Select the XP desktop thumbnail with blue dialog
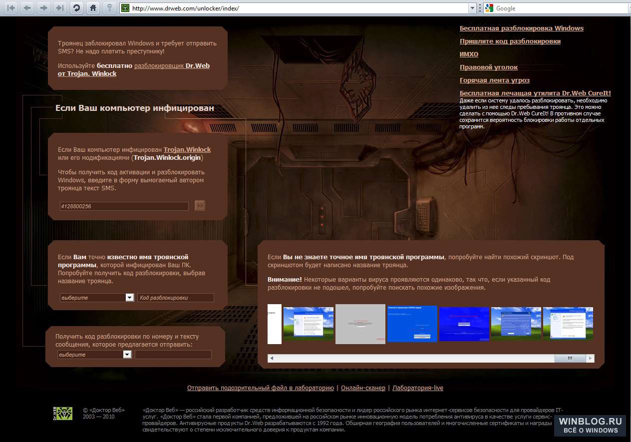 (x=516, y=324)
